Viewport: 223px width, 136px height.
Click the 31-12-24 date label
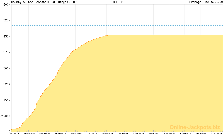coord(216,134)
